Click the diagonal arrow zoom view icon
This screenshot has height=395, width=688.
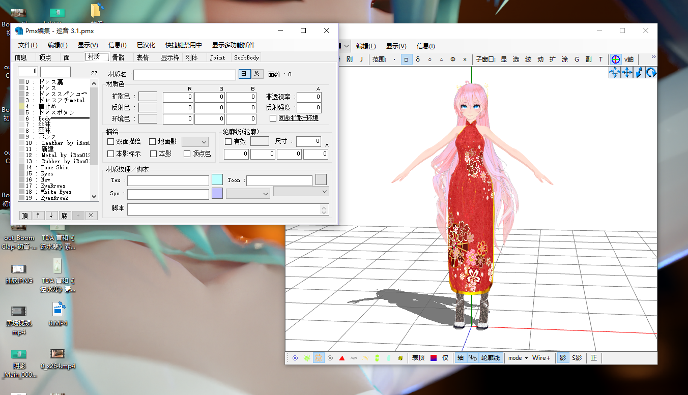pyautogui.click(x=639, y=72)
